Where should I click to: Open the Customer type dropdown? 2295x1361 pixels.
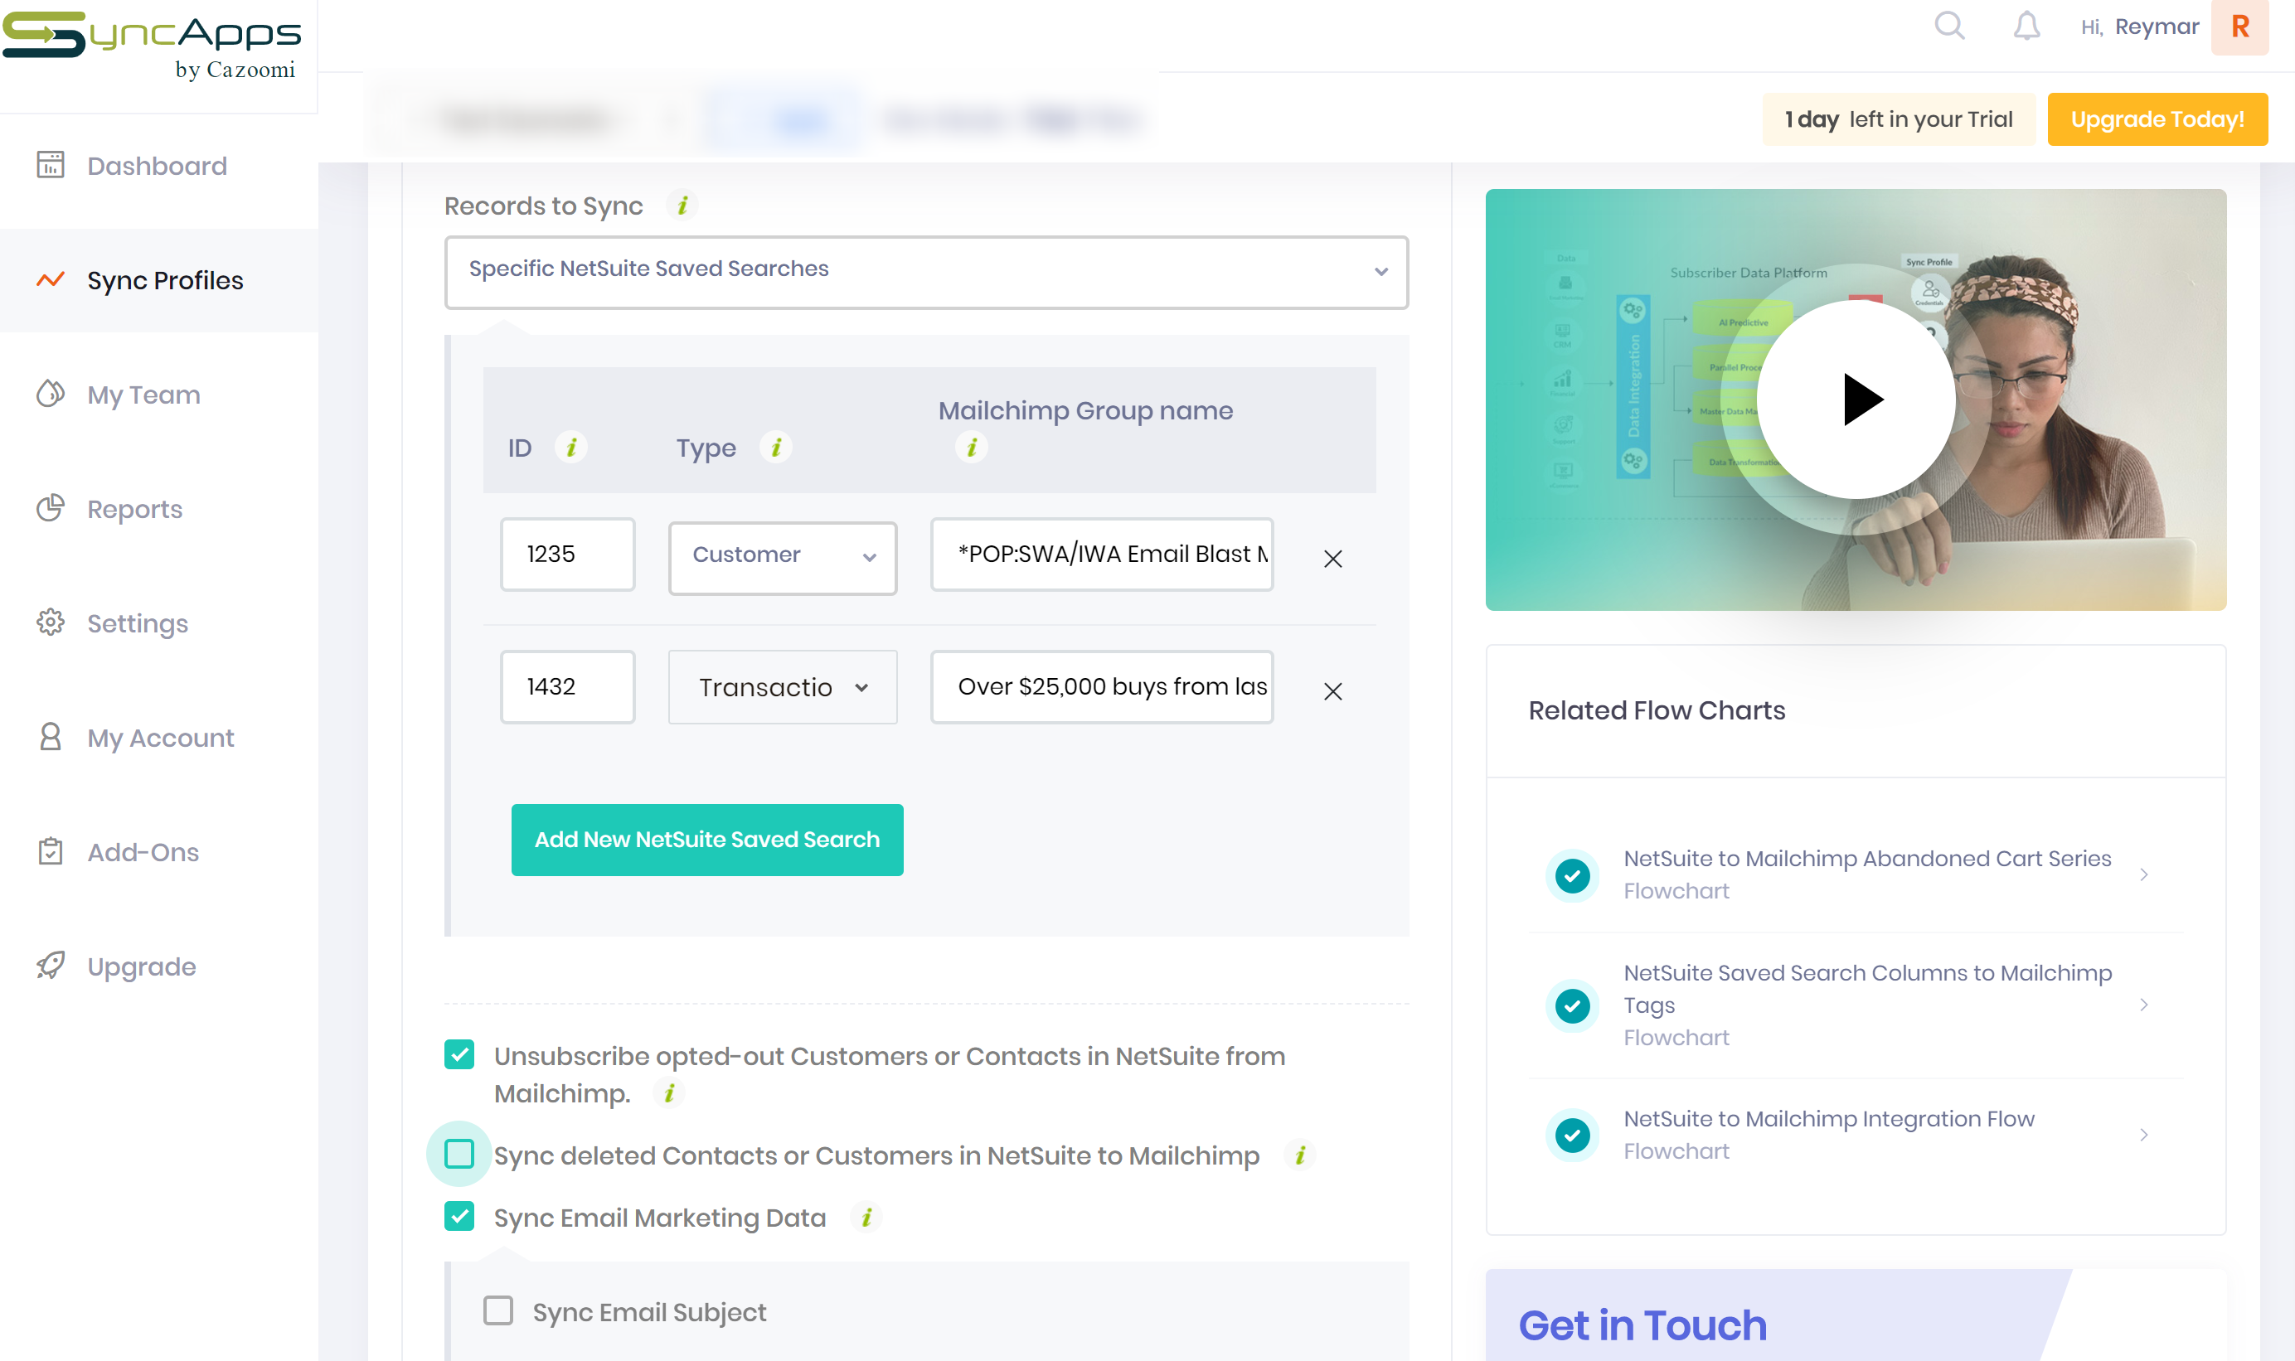point(782,557)
